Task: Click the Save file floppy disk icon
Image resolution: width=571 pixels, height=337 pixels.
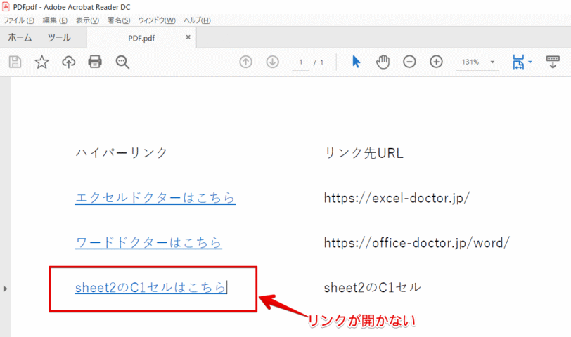Action: point(15,62)
